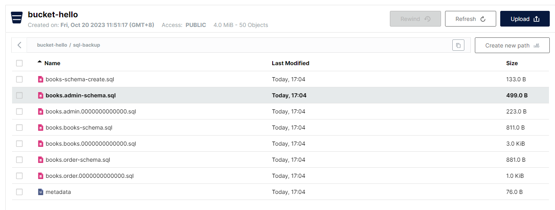Click the metadata file icon

[40, 192]
